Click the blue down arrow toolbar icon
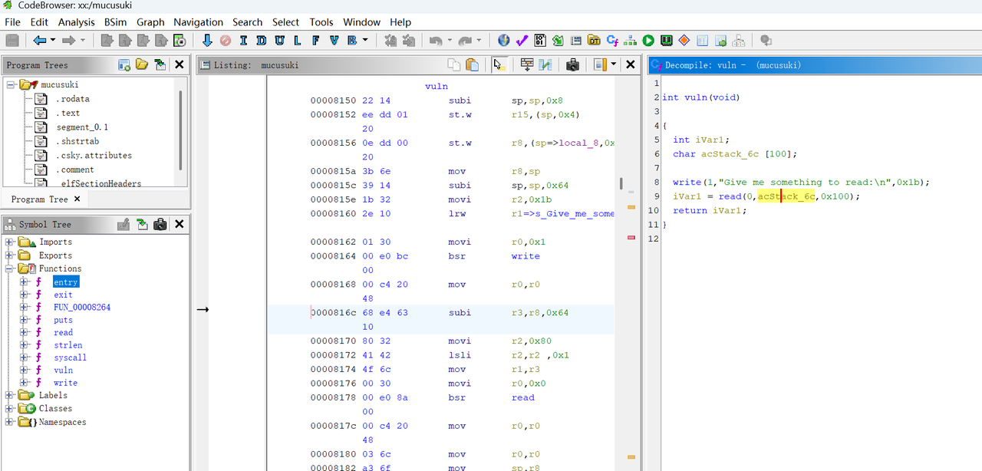The width and height of the screenshot is (982, 471). click(207, 41)
